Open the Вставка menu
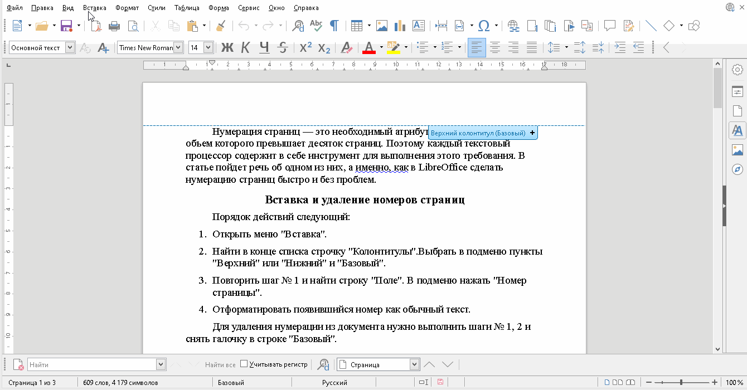 tap(94, 8)
